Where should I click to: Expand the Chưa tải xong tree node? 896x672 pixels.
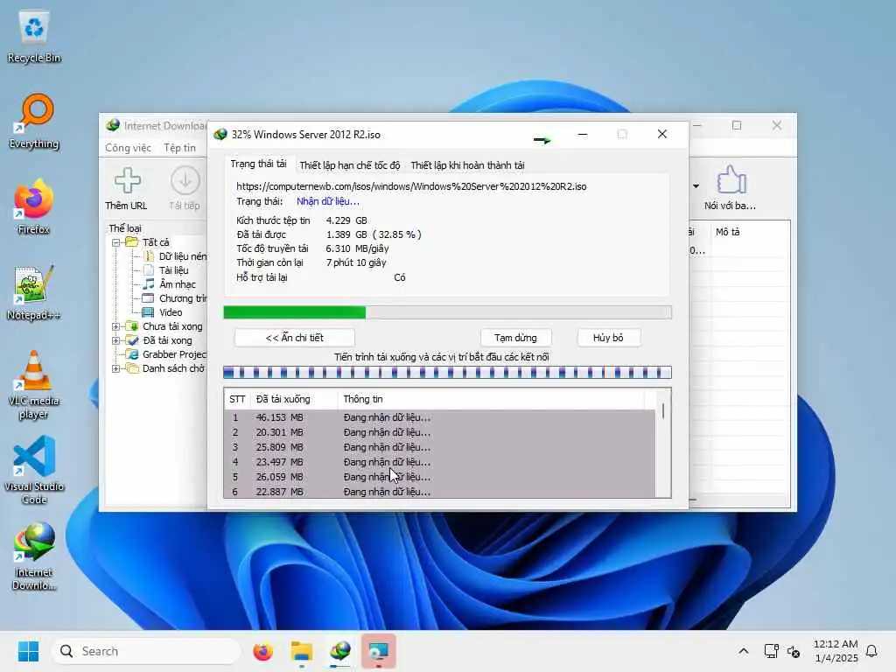coord(116,326)
